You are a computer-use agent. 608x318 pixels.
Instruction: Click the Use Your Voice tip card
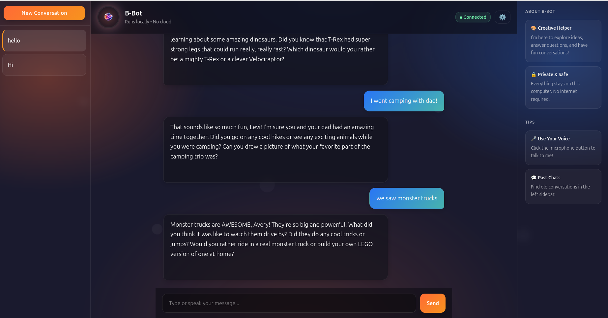click(563, 147)
